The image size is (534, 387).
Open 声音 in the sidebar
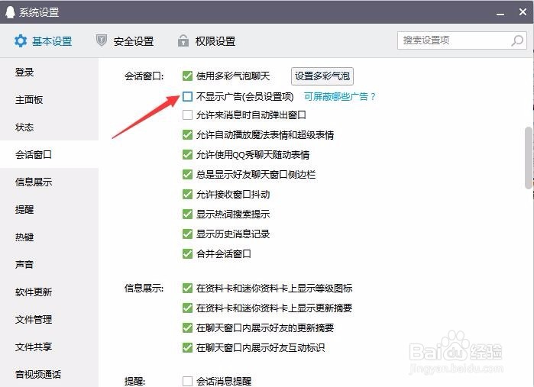pos(50,264)
